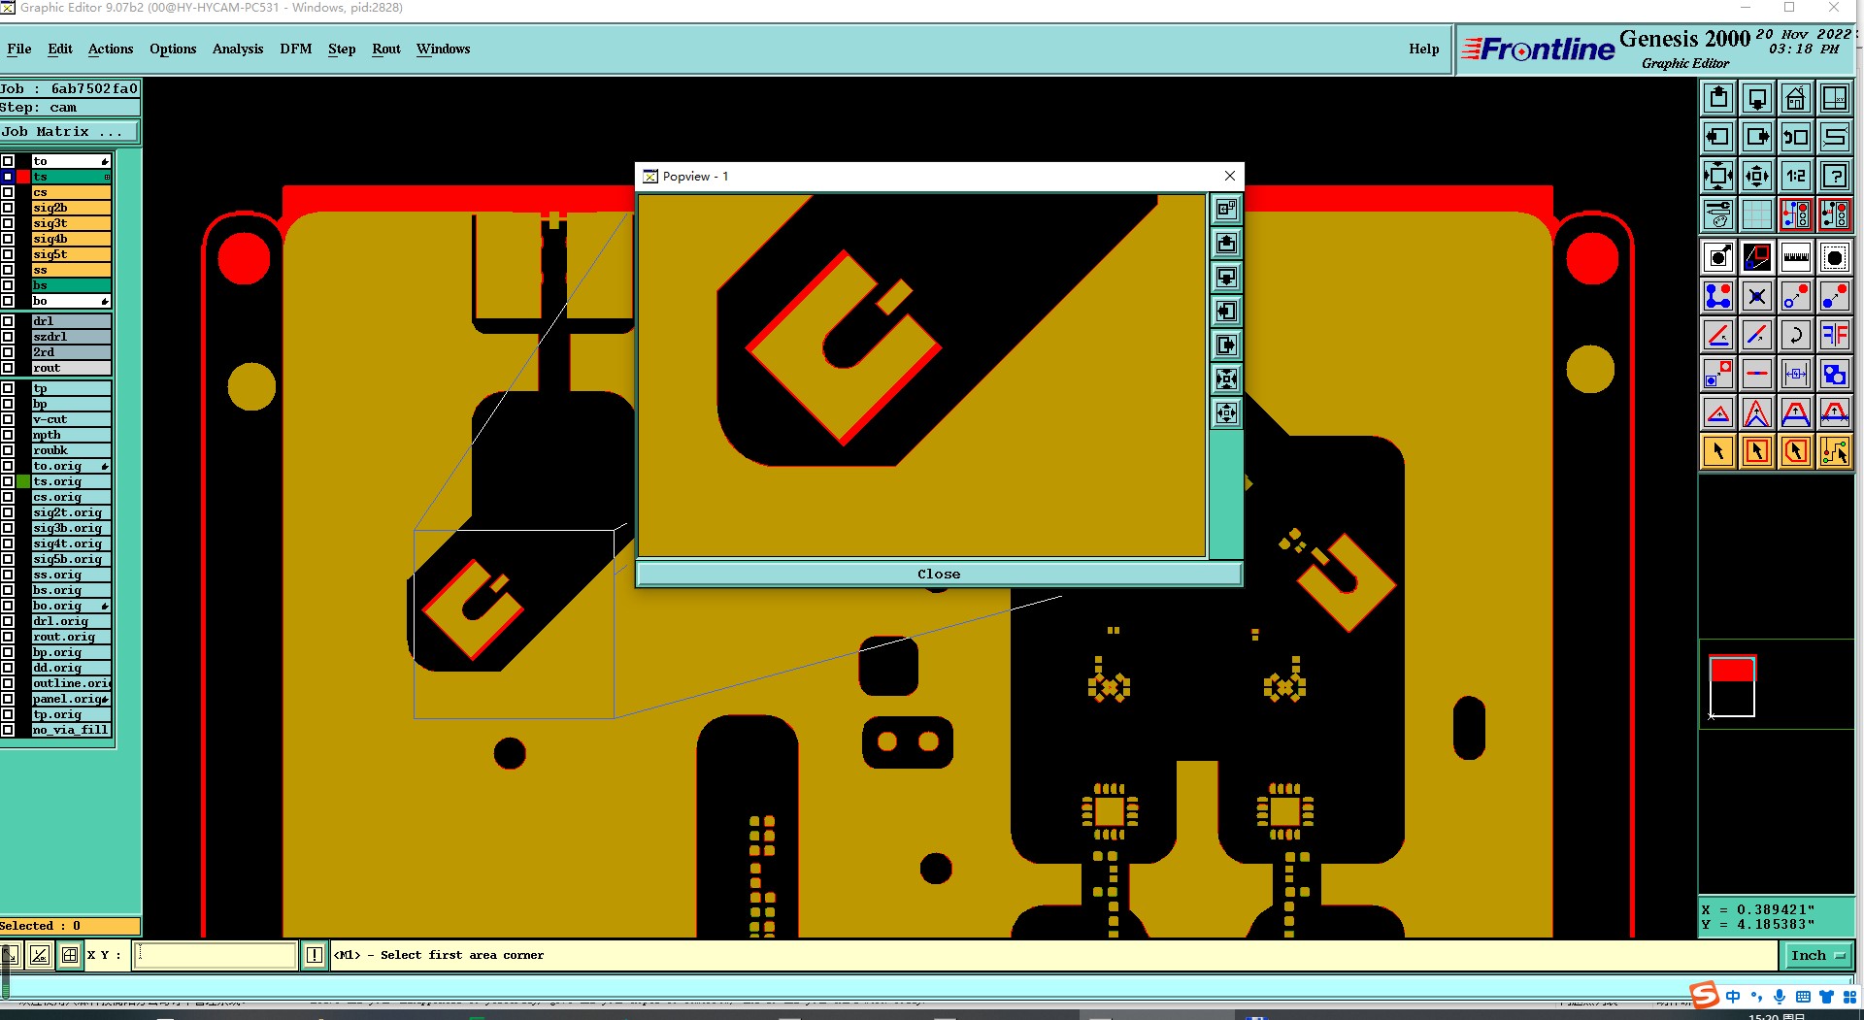Screen dimensions: 1864x1020
Task: Click the exclamation mark icon in status bar
Action: pyautogui.click(x=315, y=955)
